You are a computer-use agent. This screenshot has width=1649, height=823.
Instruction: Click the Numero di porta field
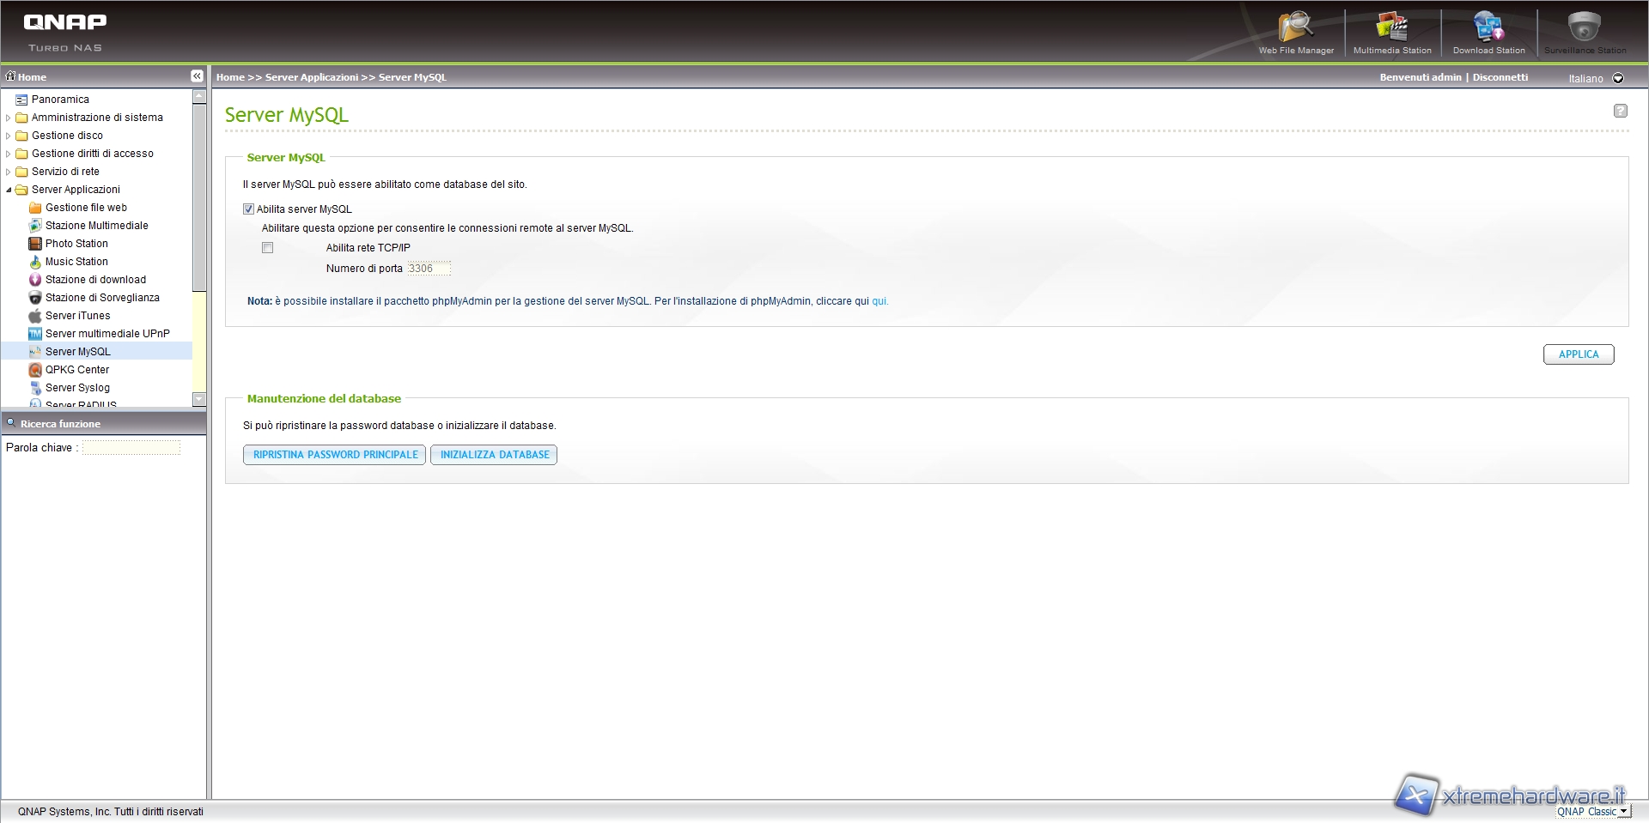tap(428, 269)
